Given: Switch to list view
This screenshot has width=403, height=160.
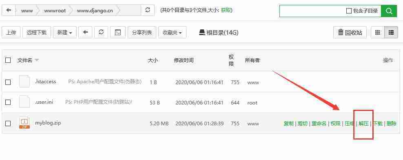Looking at the screenshot, I should [x=391, y=32].
